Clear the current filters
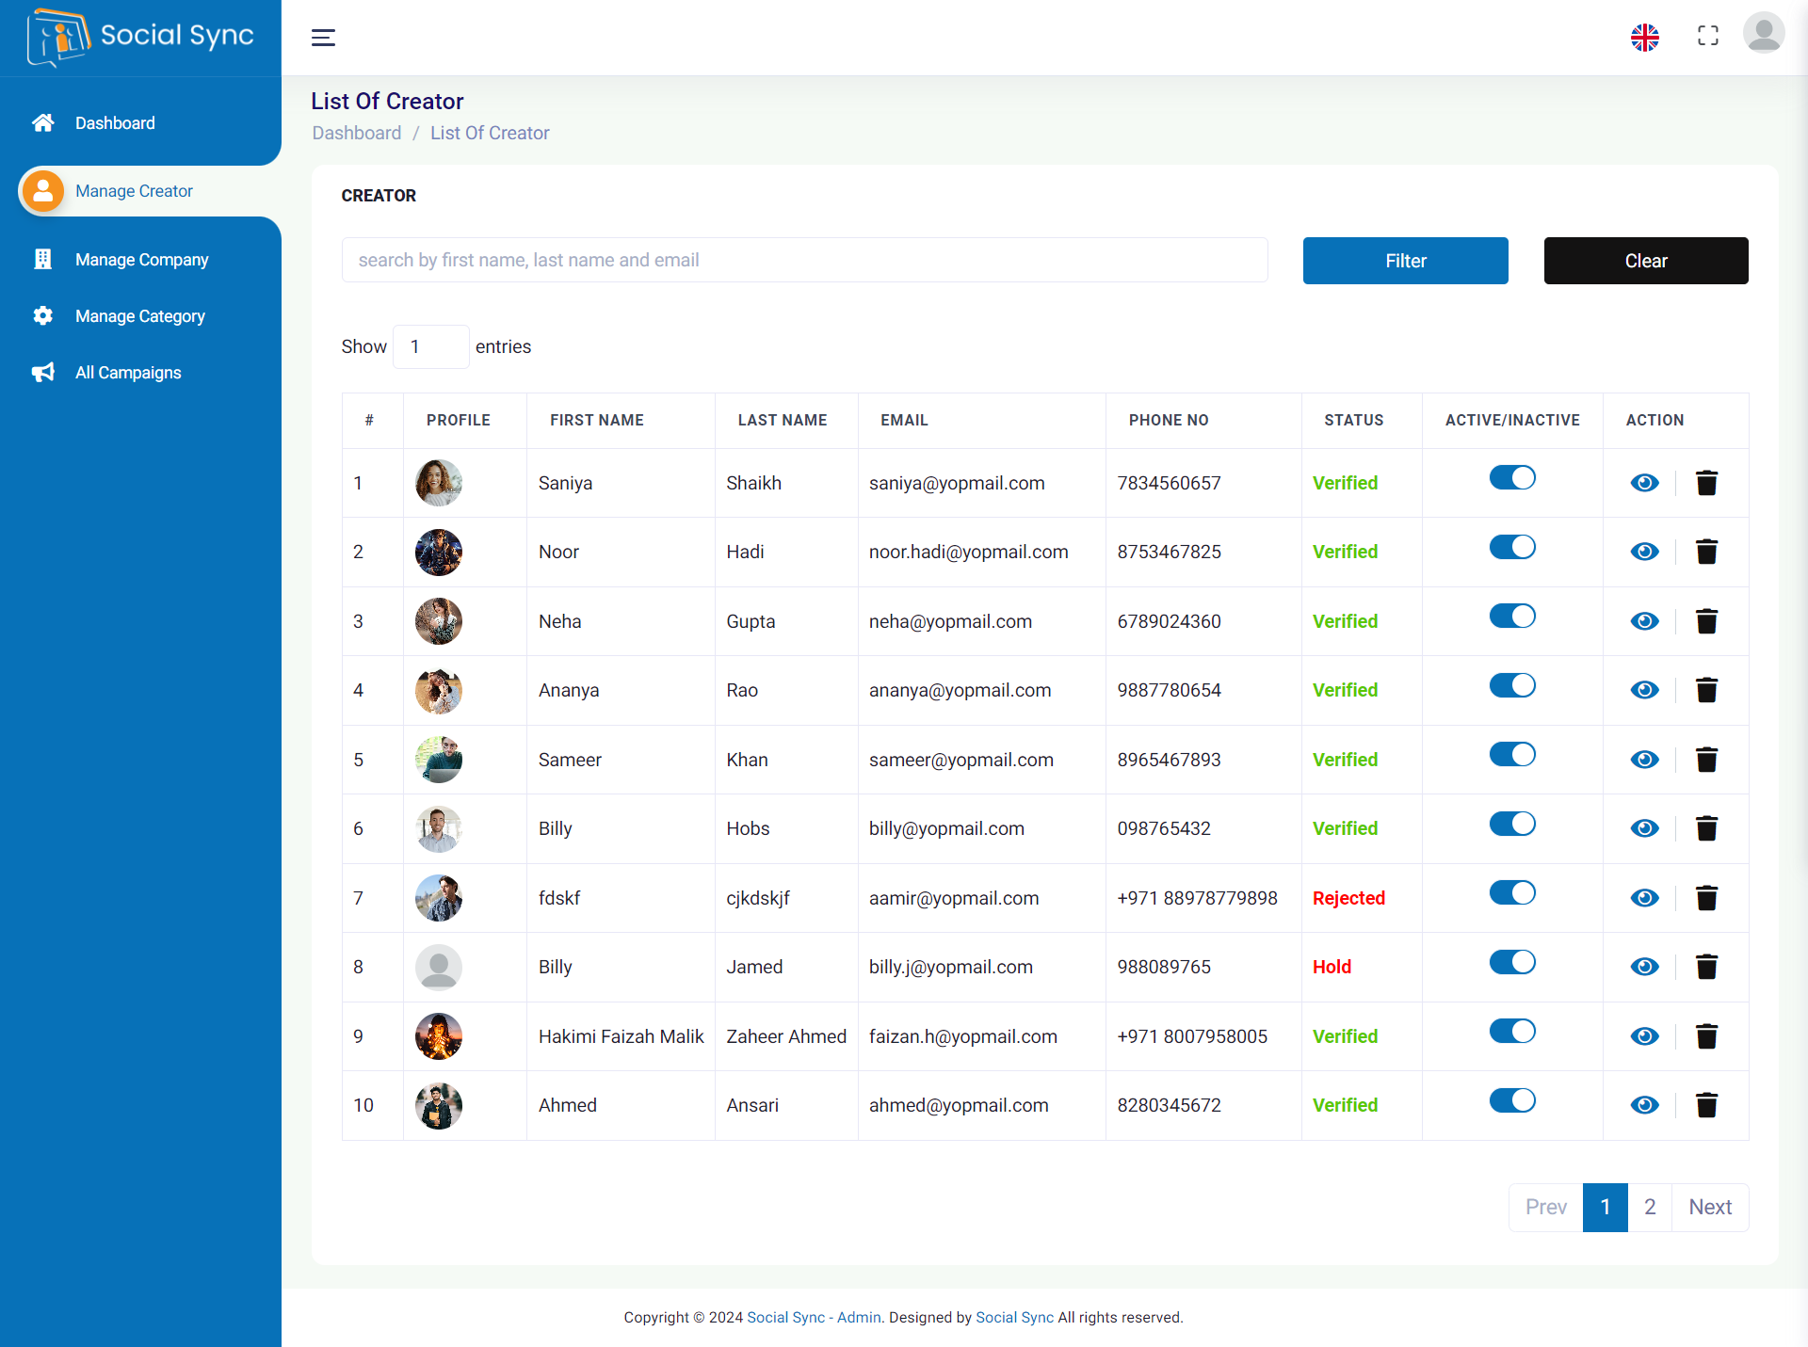Image resolution: width=1808 pixels, height=1347 pixels. point(1645,261)
